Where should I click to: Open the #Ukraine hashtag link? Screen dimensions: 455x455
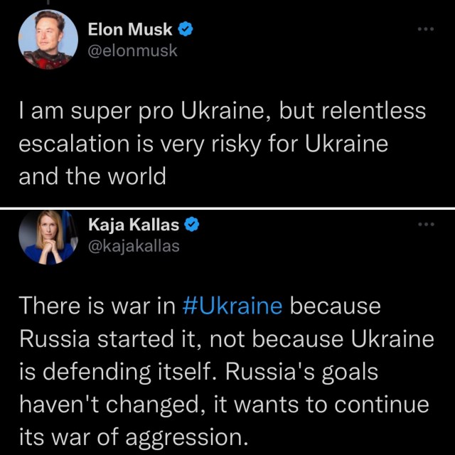point(232,306)
